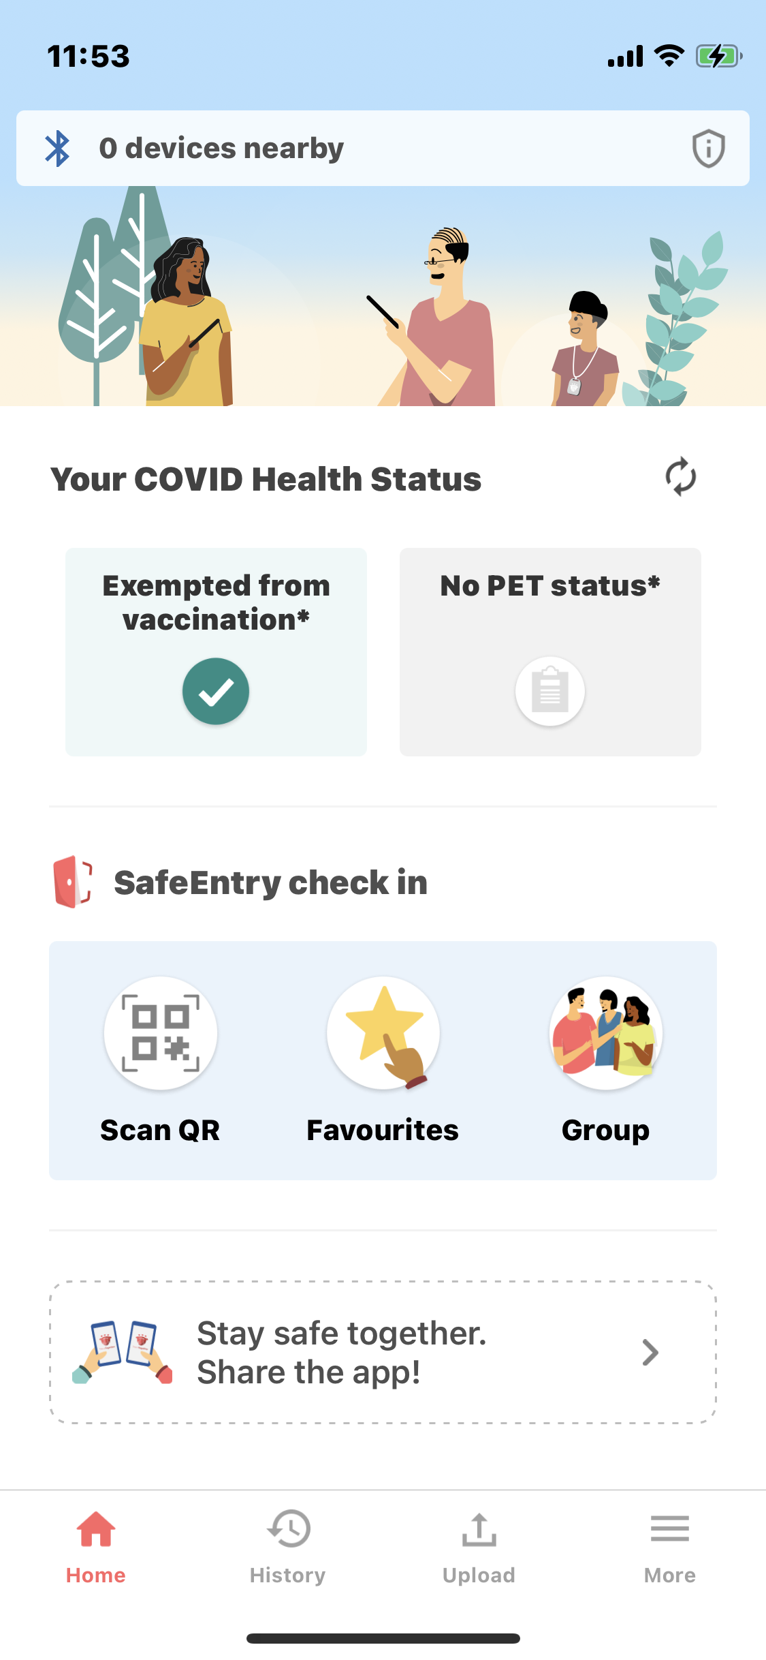The image size is (766, 1660).
Task: Tap Stay safe together share text
Action: tap(342, 1353)
